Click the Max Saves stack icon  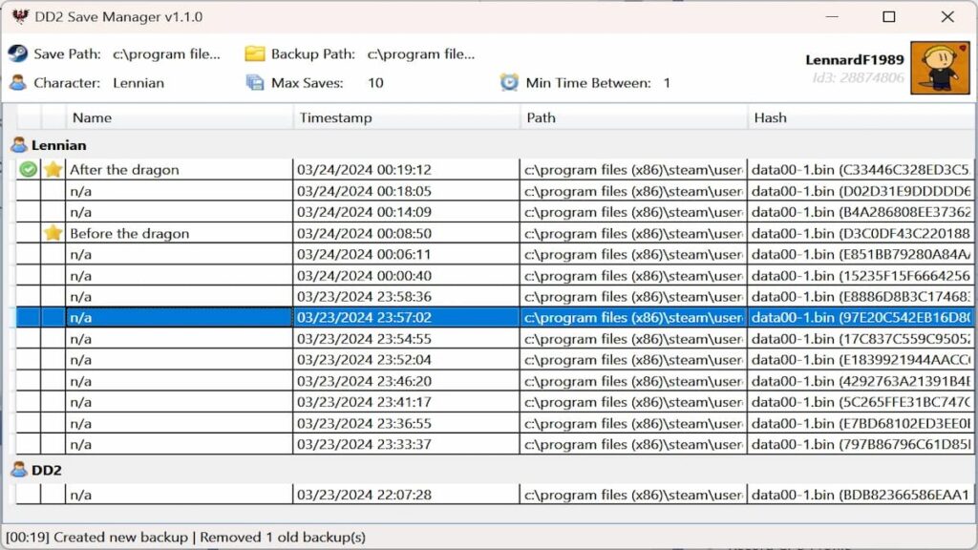(x=254, y=83)
